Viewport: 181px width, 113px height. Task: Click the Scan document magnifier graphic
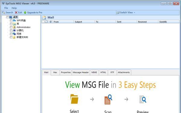pos(108,99)
